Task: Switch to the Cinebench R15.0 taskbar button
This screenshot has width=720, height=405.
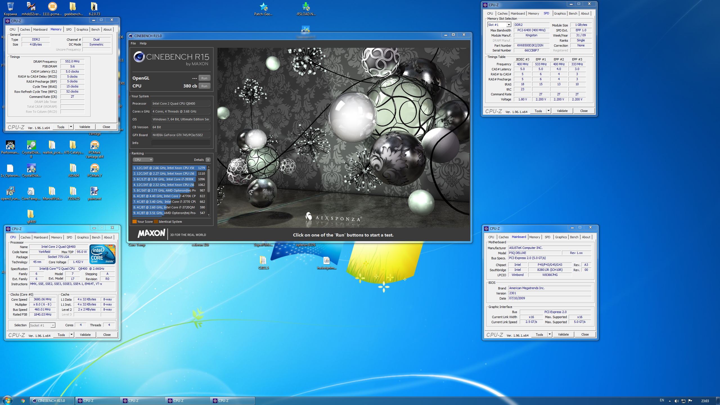Action: (x=52, y=401)
